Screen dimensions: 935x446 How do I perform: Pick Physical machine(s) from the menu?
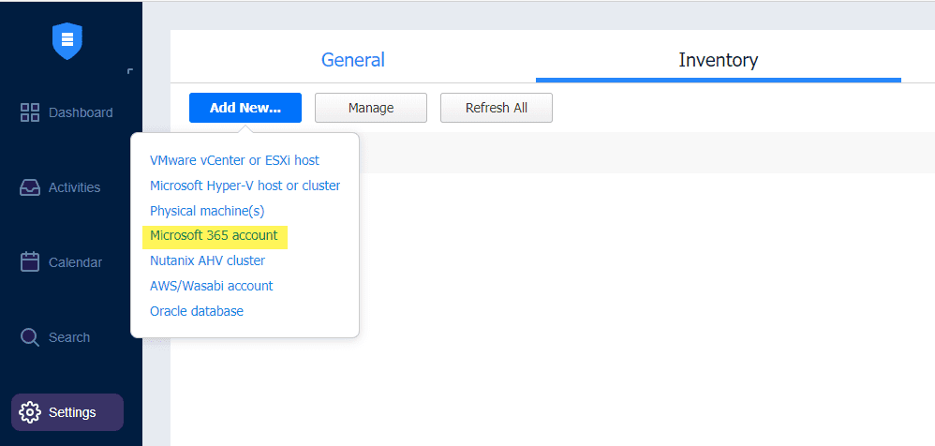click(207, 211)
